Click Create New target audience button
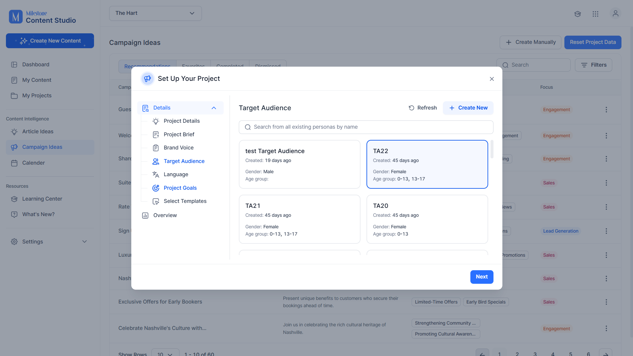The height and width of the screenshot is (356, 633). 468,108
